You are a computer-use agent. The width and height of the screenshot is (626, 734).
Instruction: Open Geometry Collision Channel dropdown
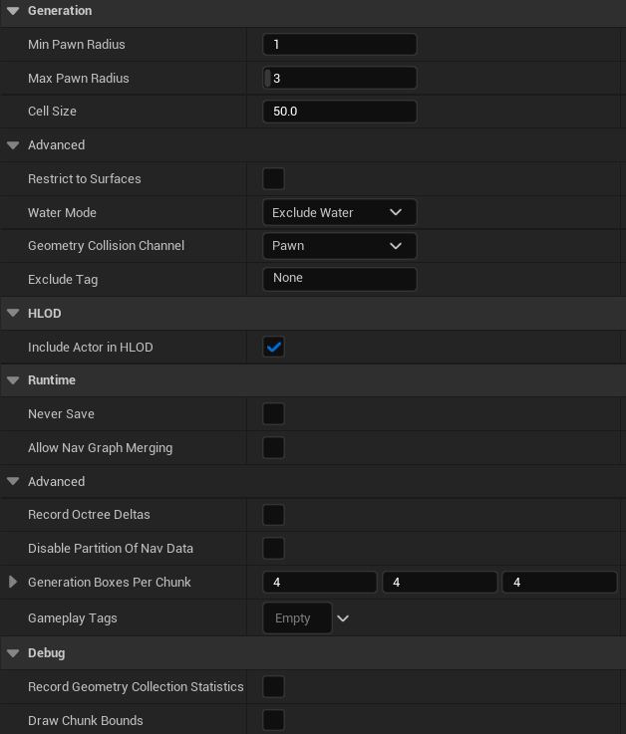[339, 246]
